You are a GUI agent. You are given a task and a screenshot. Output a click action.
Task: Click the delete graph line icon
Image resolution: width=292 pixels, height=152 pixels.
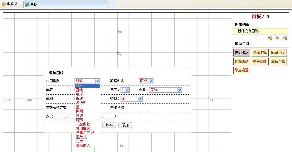(x=285, y=38)
